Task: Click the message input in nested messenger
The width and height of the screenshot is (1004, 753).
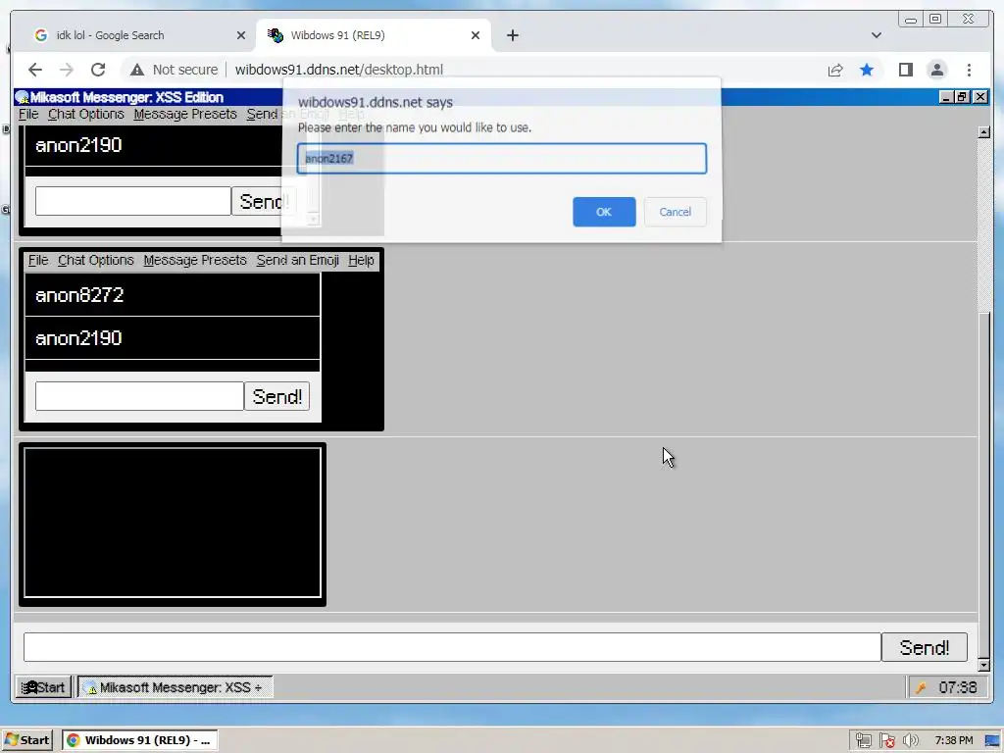Action: [x=139, y=396]
